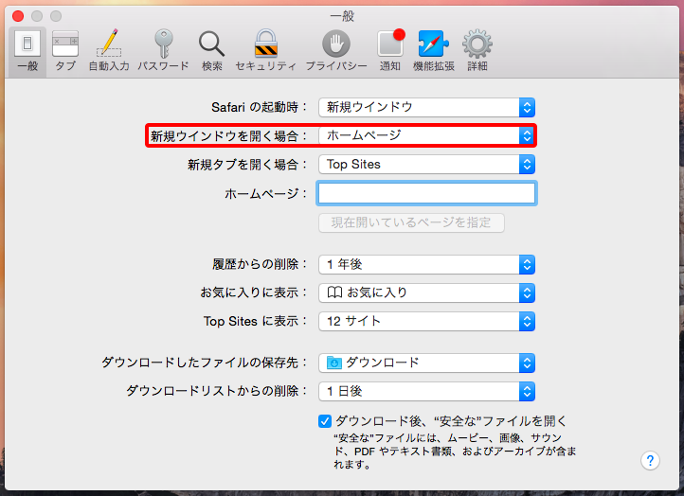Open the 新規タブを開く場合 Top Sites dropdown
This screenshot has width=684, height=496.
(x=426, y=165)
